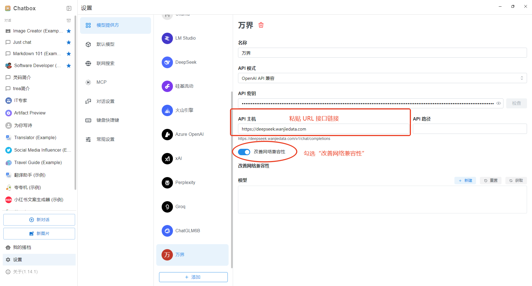Click the API 路径 path field
The width and height of the screenshot is (532, 286).
(x=470, y=129)
